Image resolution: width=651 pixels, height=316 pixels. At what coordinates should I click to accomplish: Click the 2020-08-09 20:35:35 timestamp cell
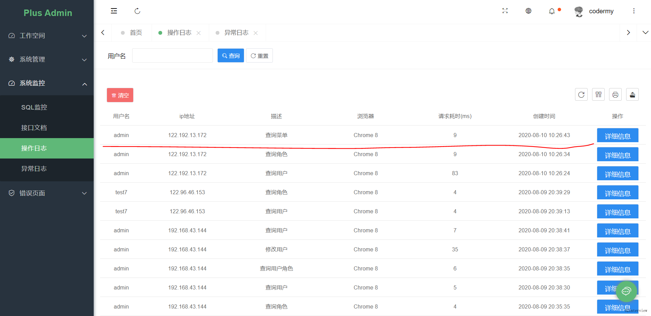(544, 306)
